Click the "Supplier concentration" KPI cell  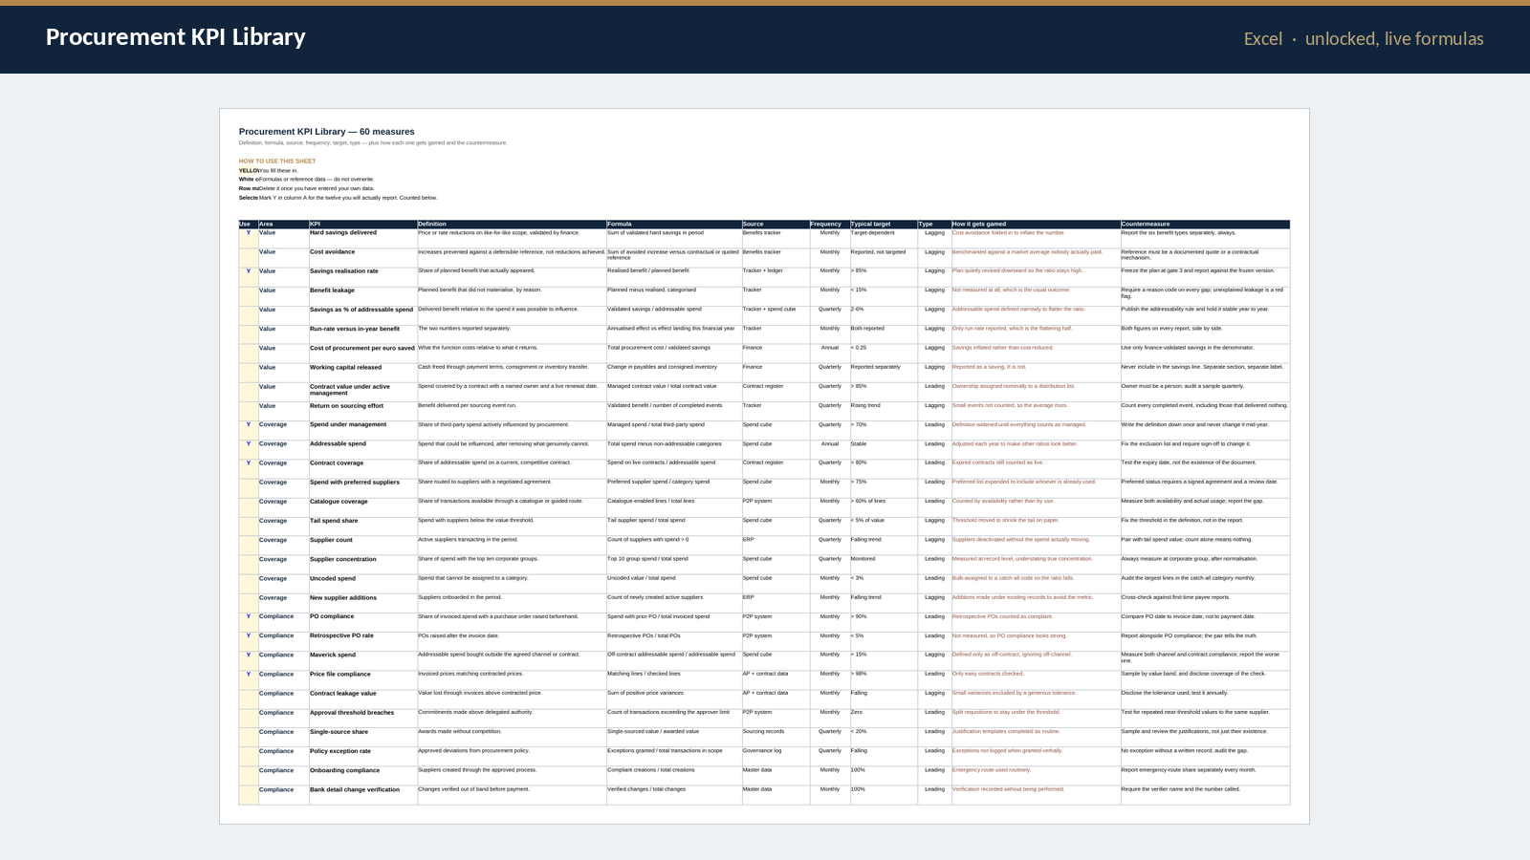click(363, 565)
